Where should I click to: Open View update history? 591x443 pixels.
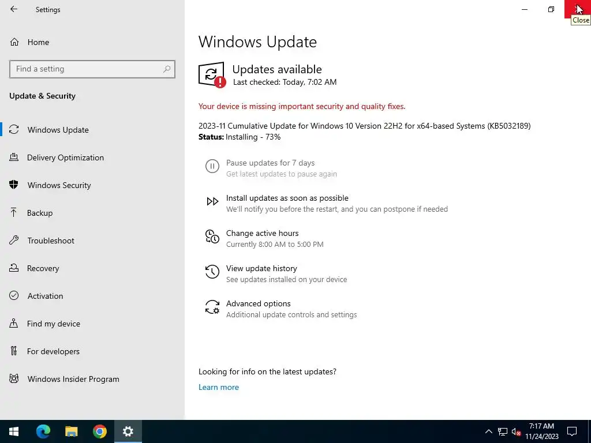(261, 268)
